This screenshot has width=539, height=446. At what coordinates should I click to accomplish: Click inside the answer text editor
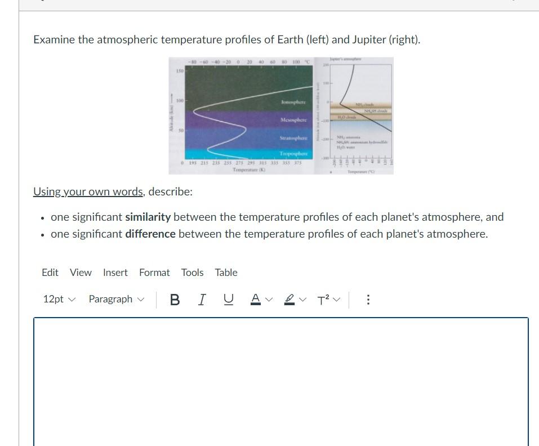click(281, 381)
